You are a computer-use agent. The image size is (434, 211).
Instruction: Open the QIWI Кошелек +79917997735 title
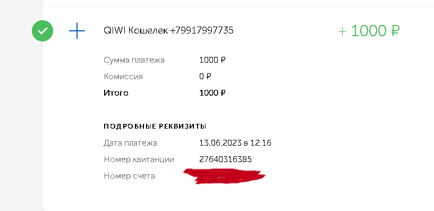pyautogui.click(x=168, y=30)
